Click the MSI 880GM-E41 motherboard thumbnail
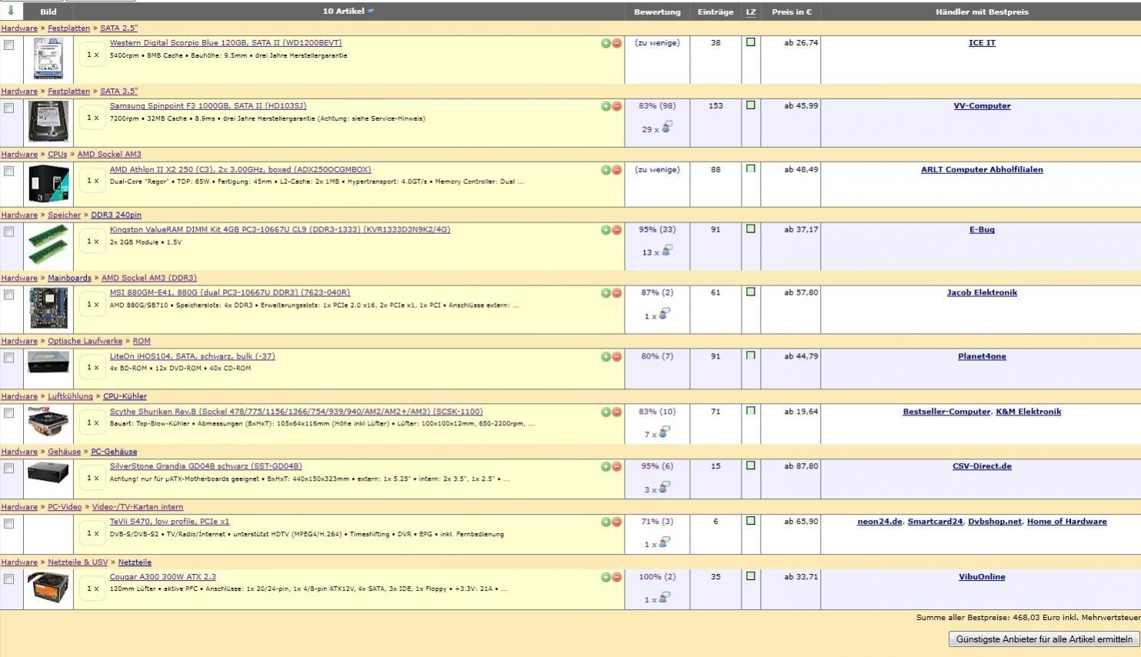 [x=48, y=308]
